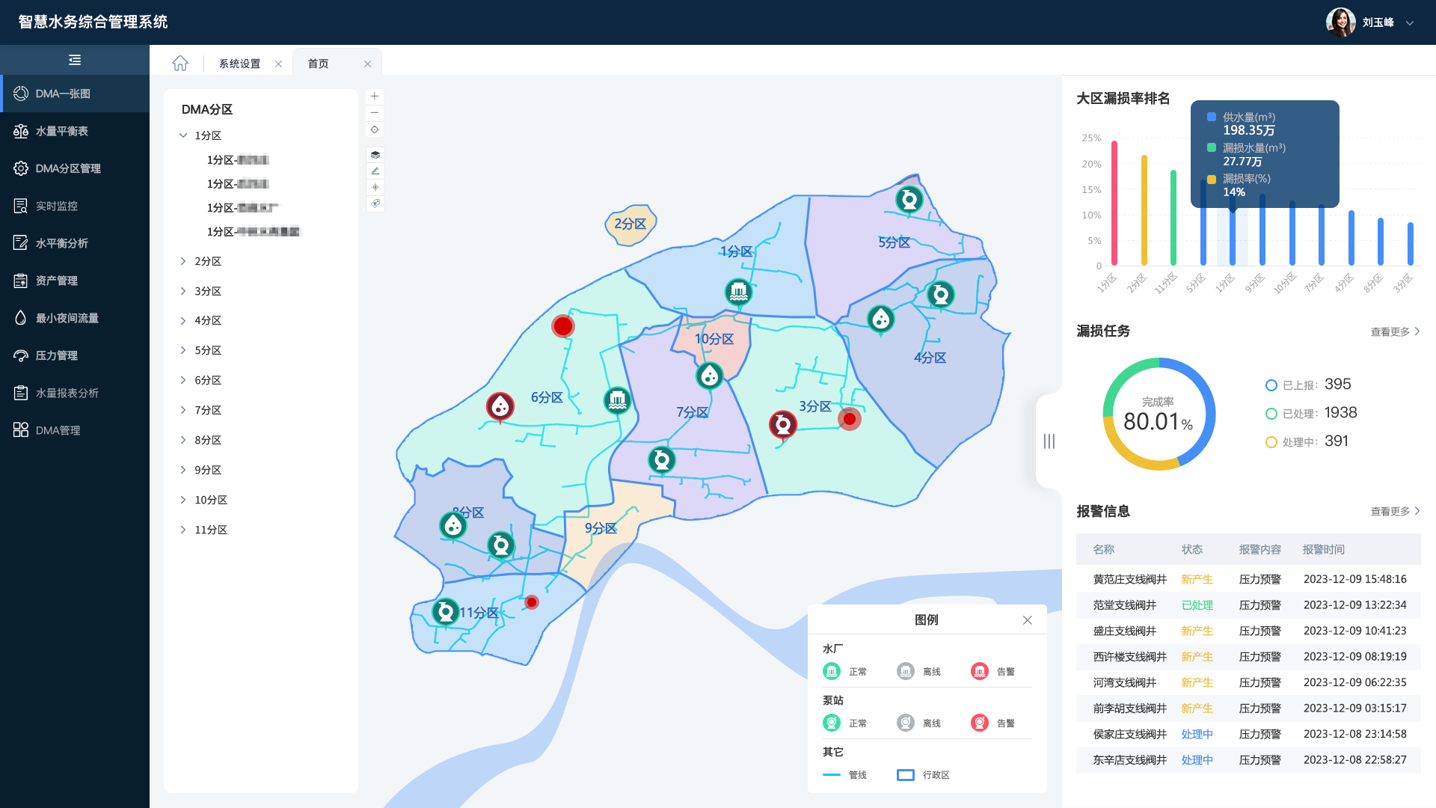Select the map measure ruler tool
Viewport: 1436px width, 808px height.
click(375, 171)
